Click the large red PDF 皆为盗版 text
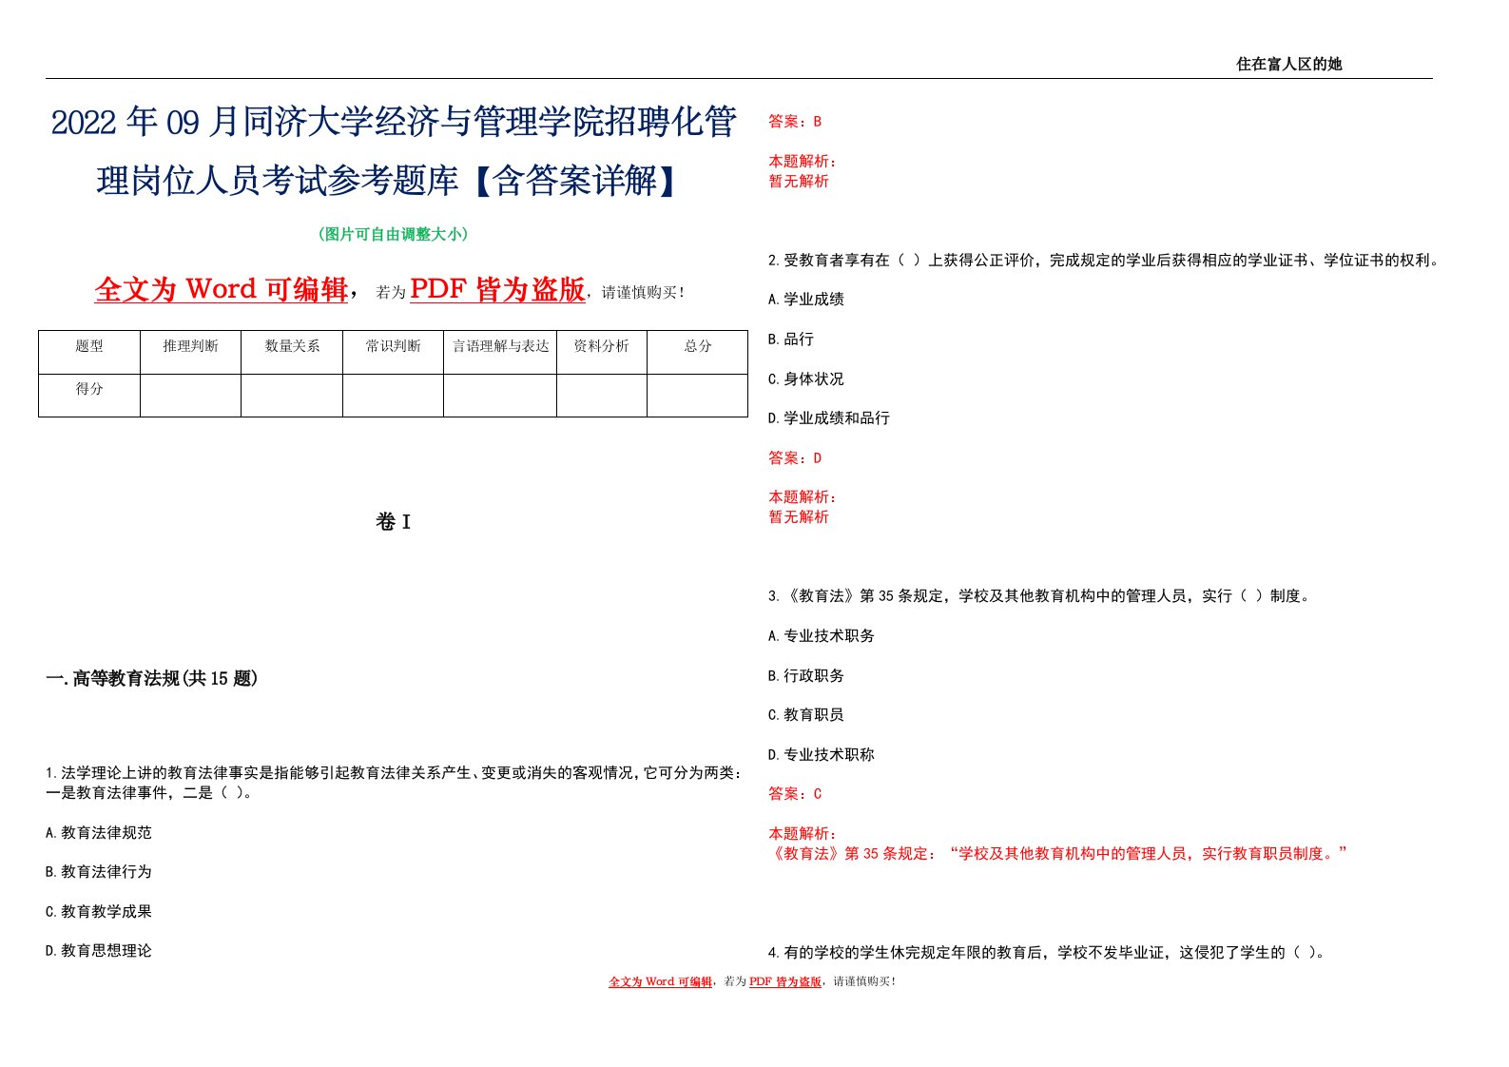 coord(497,289)
